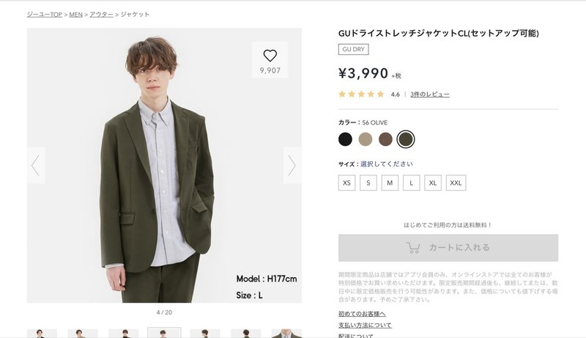This screenshot has height=338, width=586.
Task: Click the five-star rating icons
Action: coord(361,95)
